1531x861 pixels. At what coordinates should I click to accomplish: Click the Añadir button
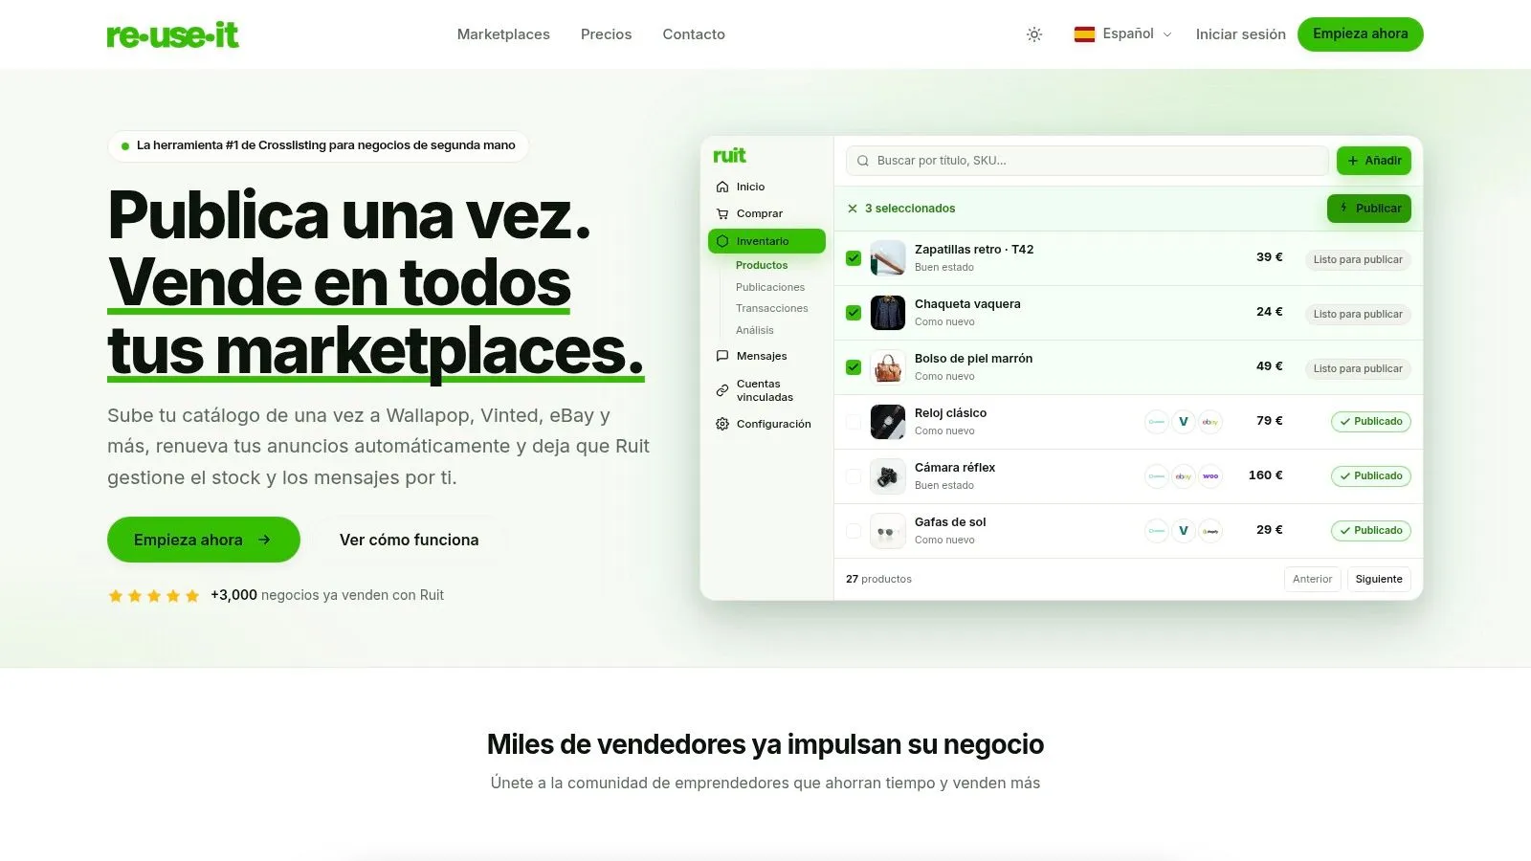[1374, 161]
